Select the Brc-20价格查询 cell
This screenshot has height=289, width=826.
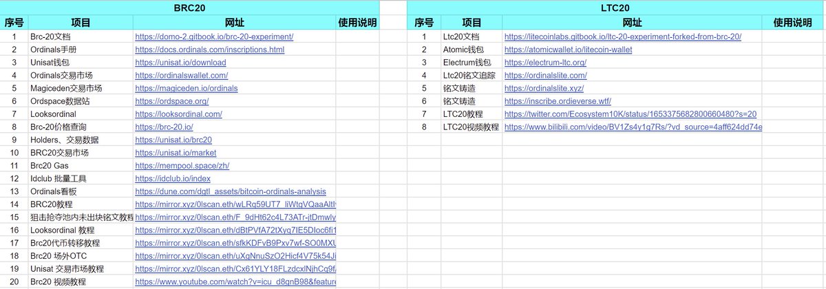click(81, 127)
